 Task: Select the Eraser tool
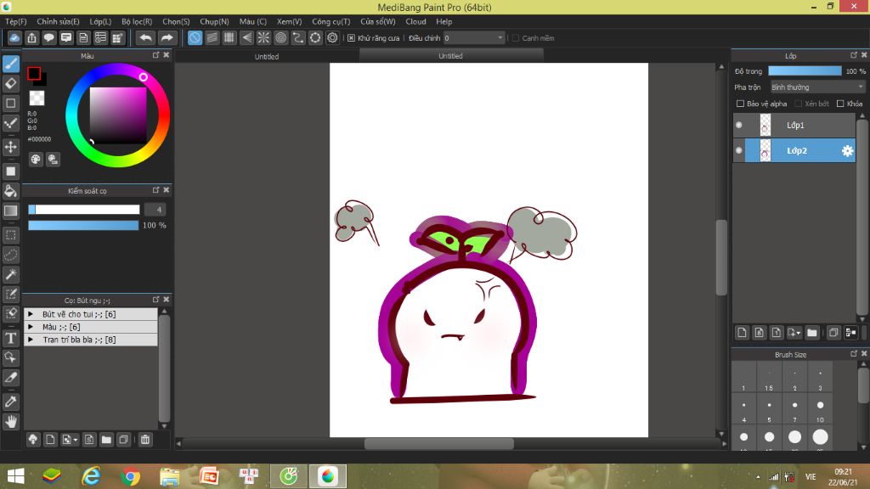[10, 84]
